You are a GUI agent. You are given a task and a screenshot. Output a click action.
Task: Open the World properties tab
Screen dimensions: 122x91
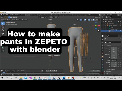102,53
